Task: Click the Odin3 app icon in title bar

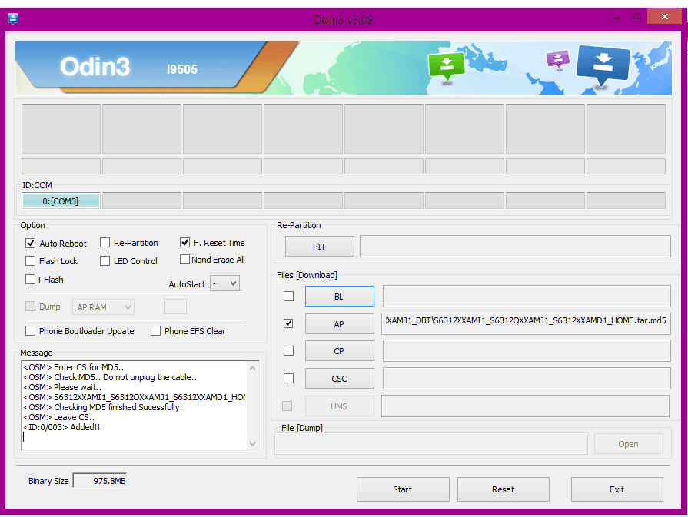Action: 13,19
